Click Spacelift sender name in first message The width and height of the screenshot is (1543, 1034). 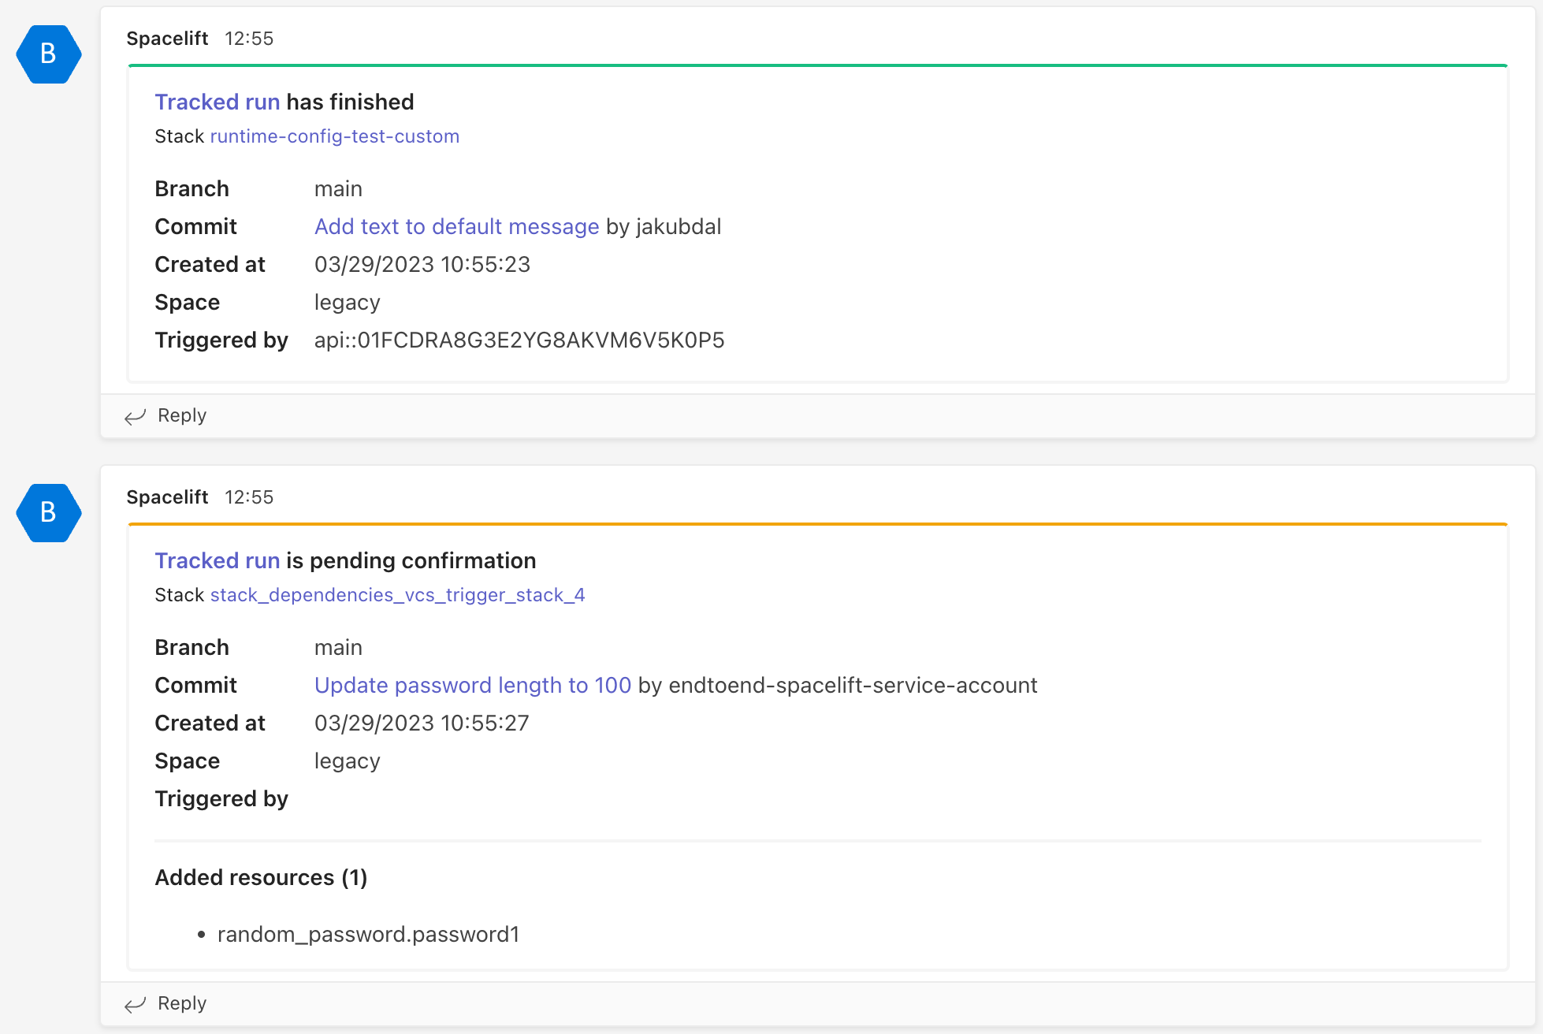click(x=167, y=39)
